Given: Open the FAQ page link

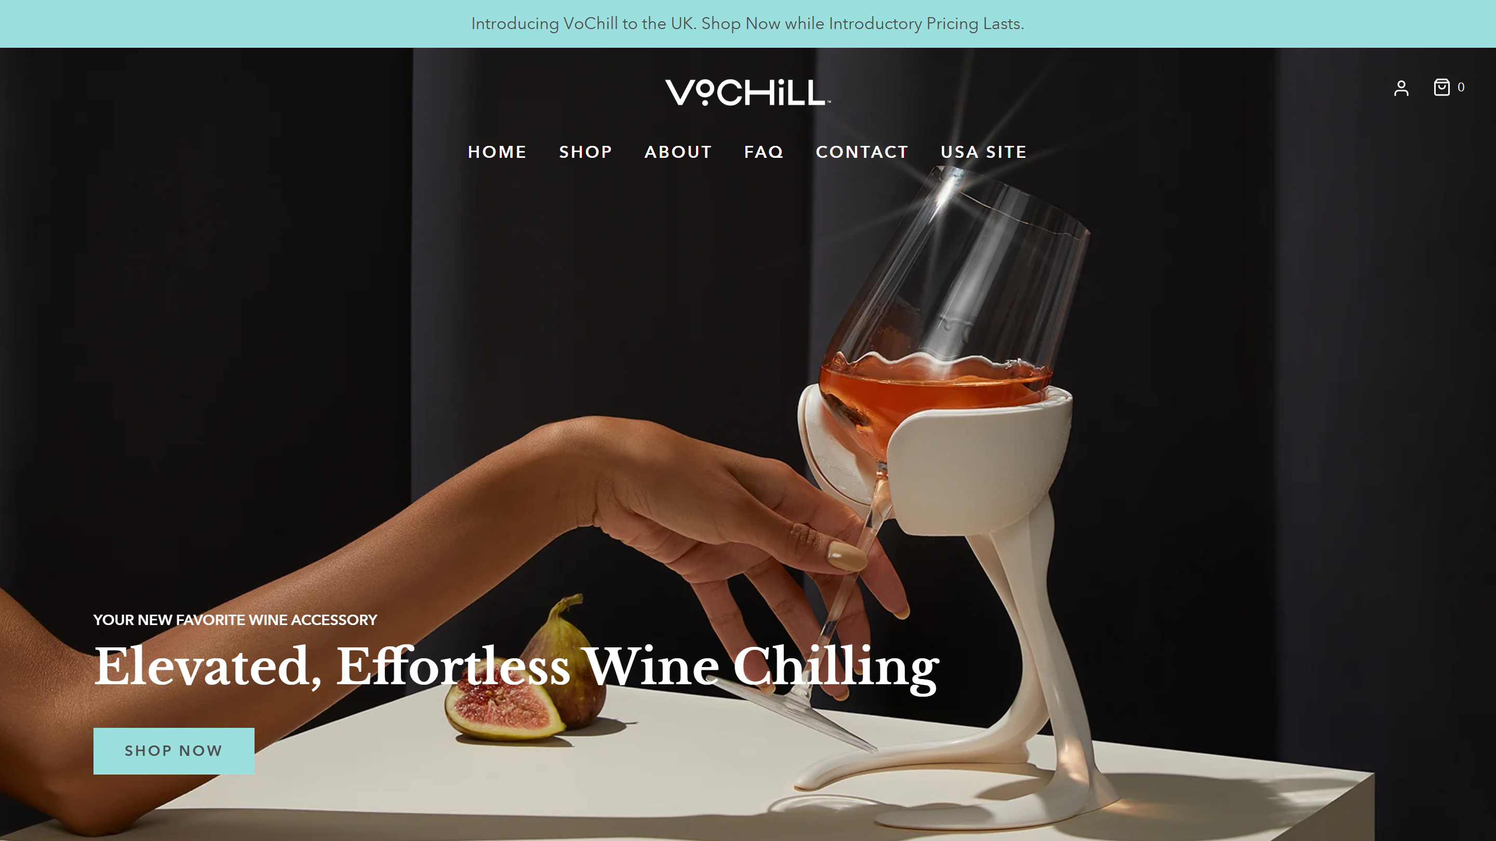Looking at the screenshot, I should (764, 152).
